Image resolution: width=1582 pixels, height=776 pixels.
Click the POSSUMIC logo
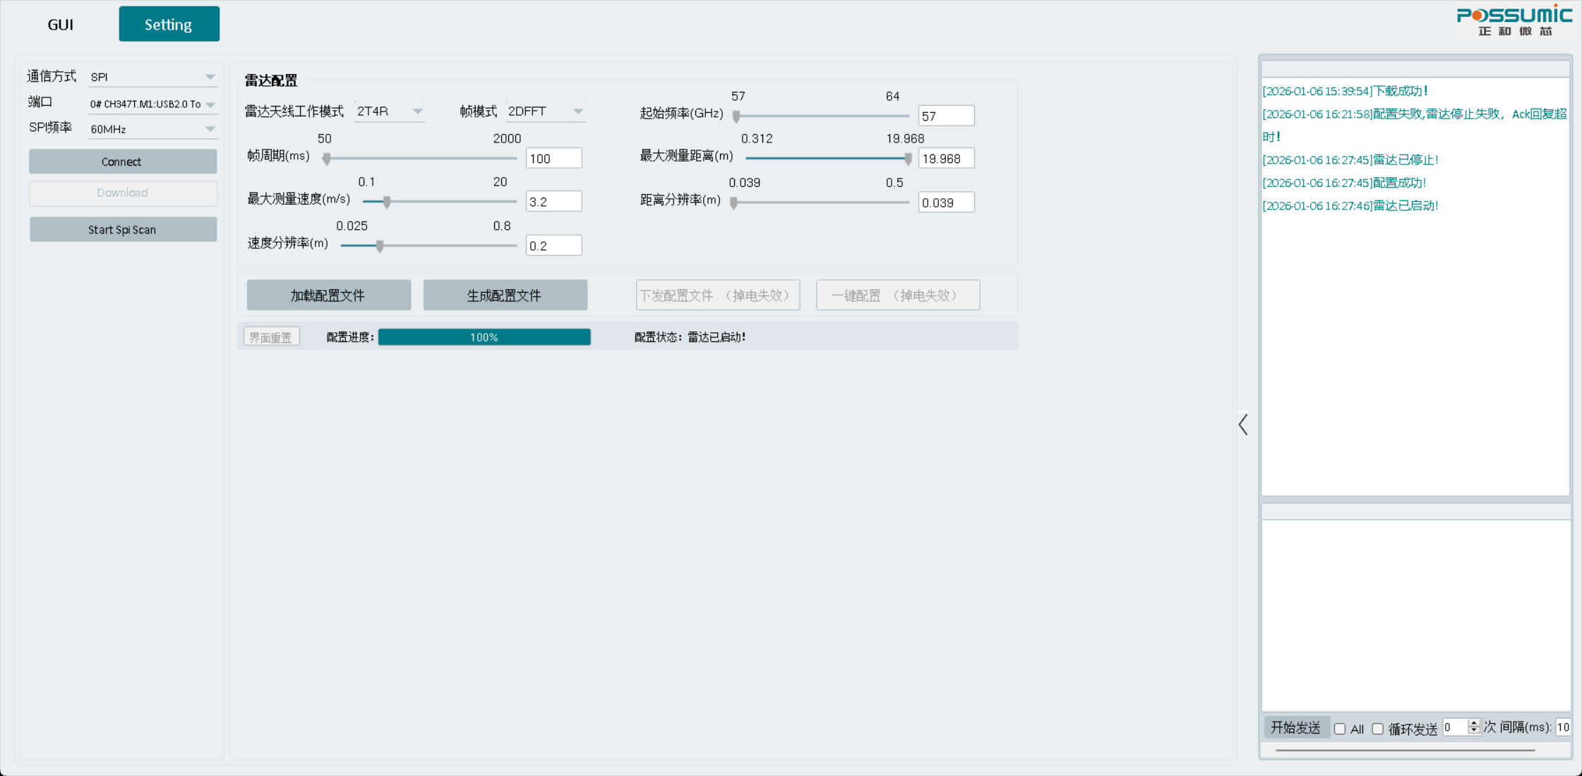click(1514, 20)
